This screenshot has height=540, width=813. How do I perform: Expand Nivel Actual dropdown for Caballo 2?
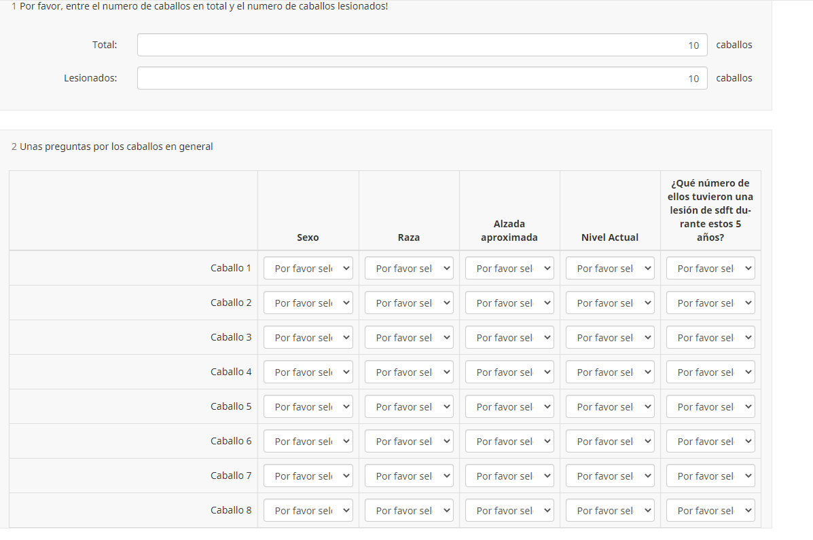pos(610,303)
